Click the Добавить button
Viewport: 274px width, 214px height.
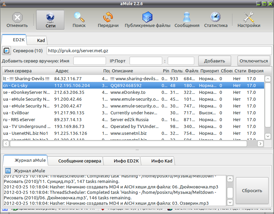(x=214, y=61)
